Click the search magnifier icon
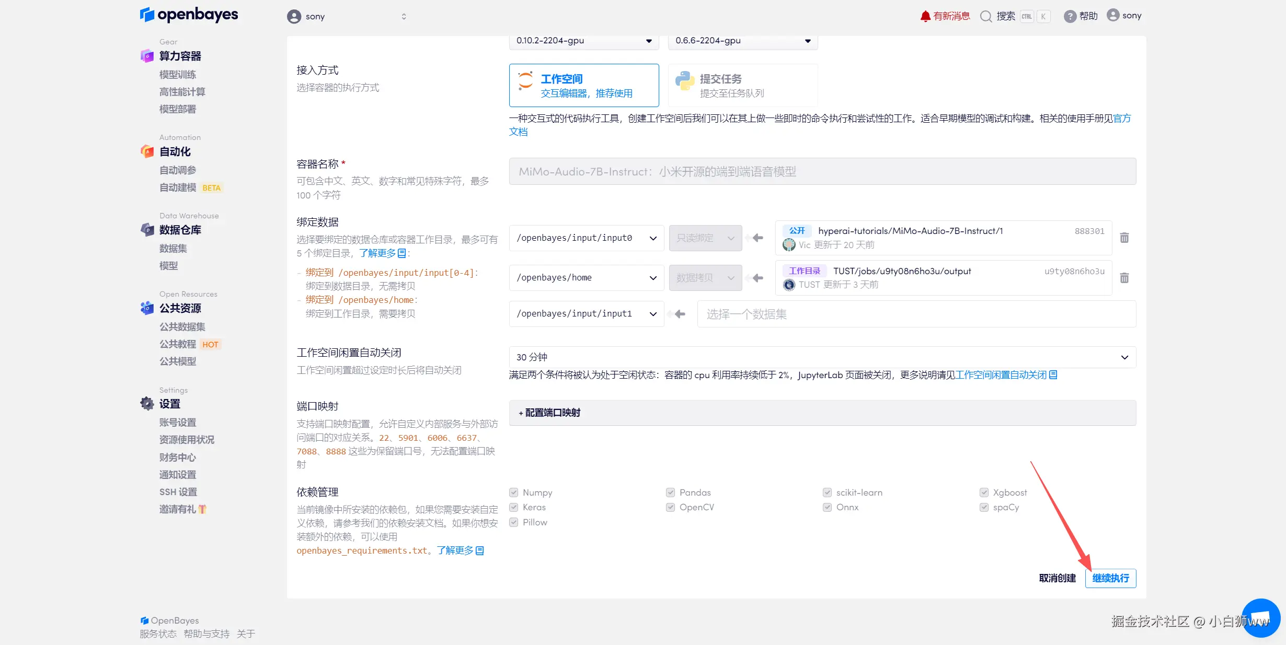Image resolution: width=1286 pixels, height=645 pixels. 986,16
